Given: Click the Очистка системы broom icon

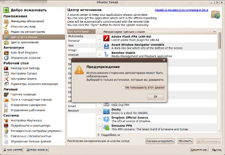Looking at the screenshot, I should (x=6, y=27).
